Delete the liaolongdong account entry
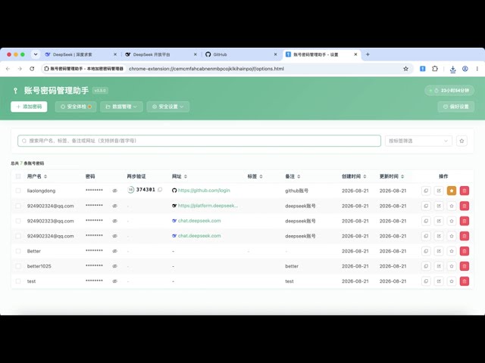The width and height of the screenshot is (485, 363). [465, 191]
